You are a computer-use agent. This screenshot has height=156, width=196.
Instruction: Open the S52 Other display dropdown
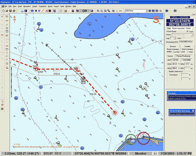[x=146, y=11]
